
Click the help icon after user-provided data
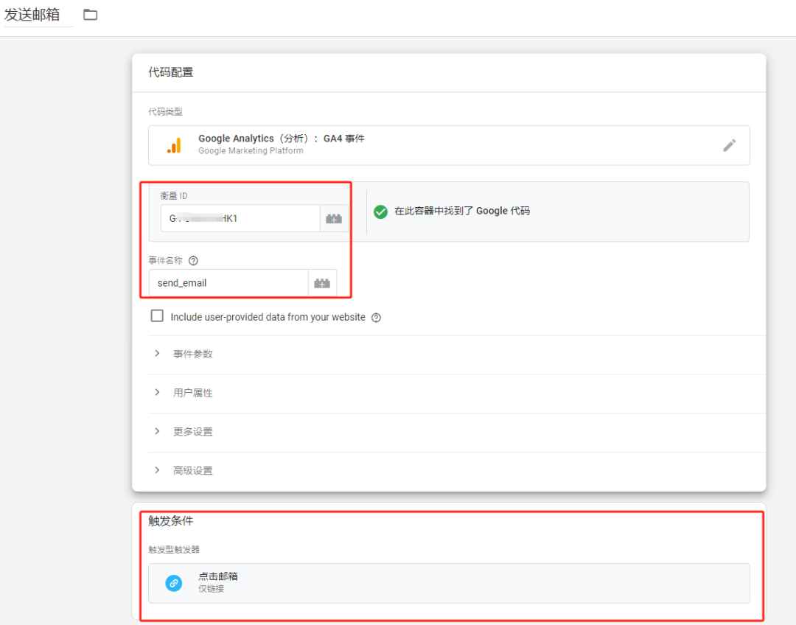pos(376,318)
